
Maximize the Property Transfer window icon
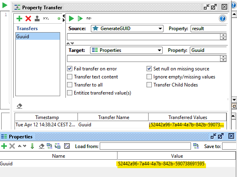pyautogui.click(x=214, y=7)
